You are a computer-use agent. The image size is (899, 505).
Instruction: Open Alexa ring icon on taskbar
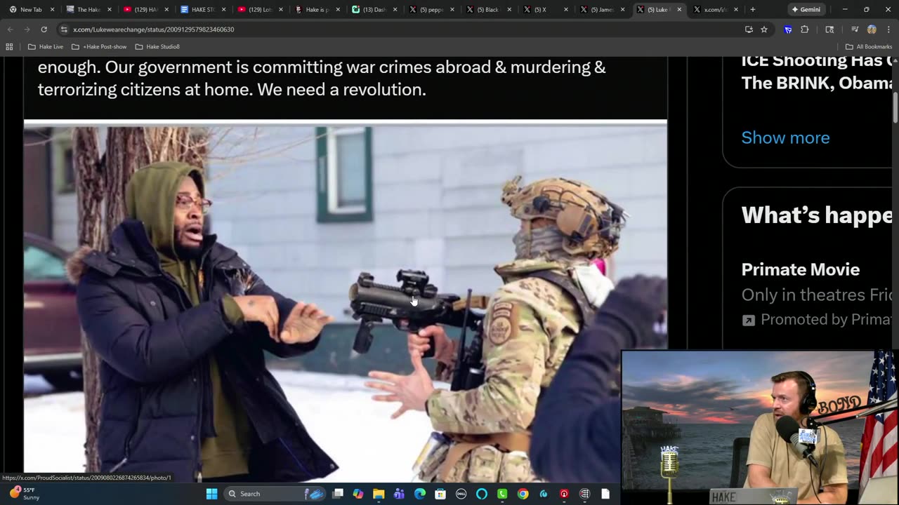pyautogui.click(x=481, y=494)
